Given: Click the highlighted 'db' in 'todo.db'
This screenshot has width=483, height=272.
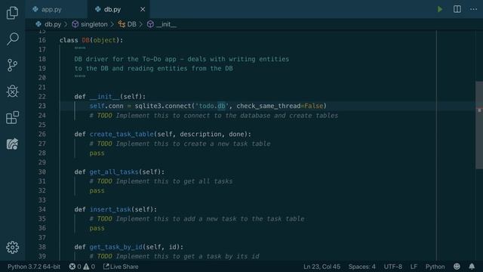Looking at the screenshot, I should [x=221, y=106].
